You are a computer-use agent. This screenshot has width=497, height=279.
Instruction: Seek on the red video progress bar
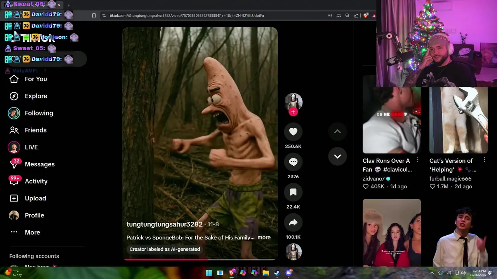pyautogui.click(x=200, y=259)
